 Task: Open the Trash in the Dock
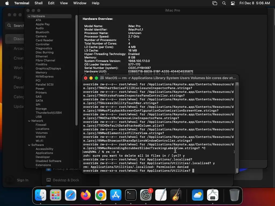234,195
